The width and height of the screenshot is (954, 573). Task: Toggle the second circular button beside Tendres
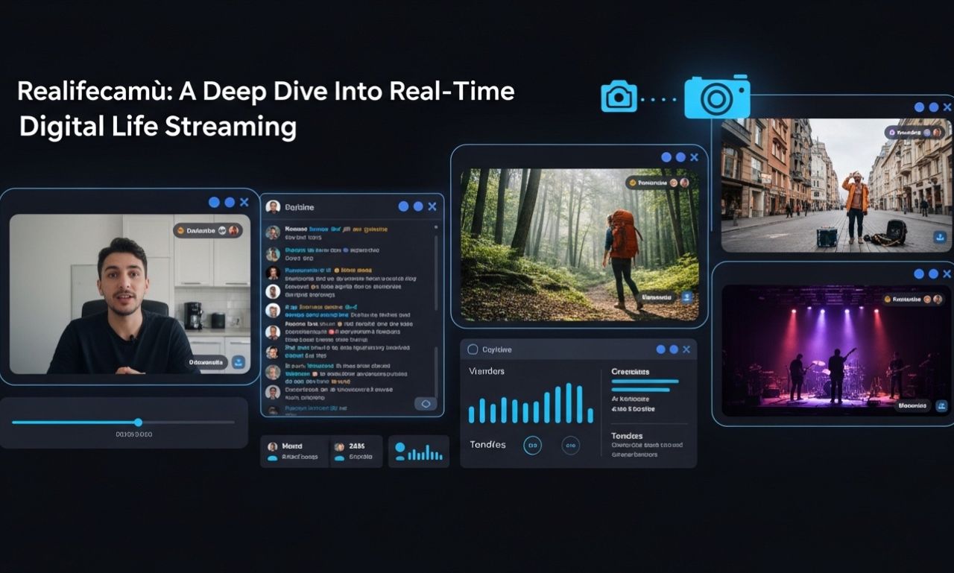point(570,446)
